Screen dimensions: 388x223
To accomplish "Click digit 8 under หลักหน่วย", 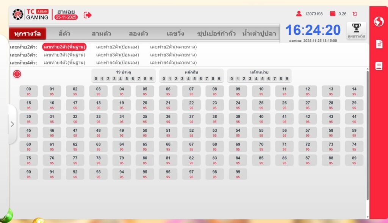I will click(281, 79).
